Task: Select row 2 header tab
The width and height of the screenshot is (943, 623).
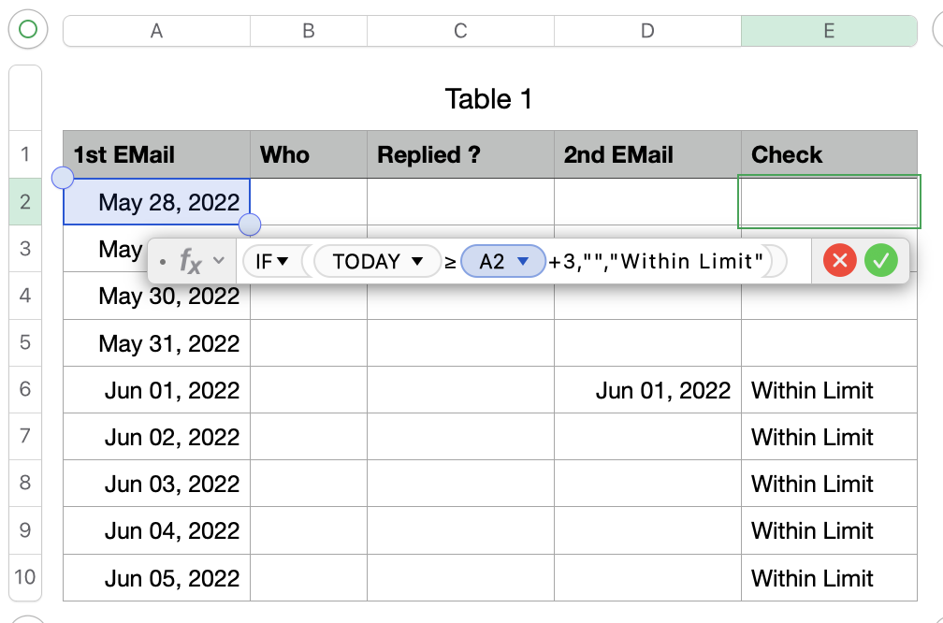Action: (25, 202)
